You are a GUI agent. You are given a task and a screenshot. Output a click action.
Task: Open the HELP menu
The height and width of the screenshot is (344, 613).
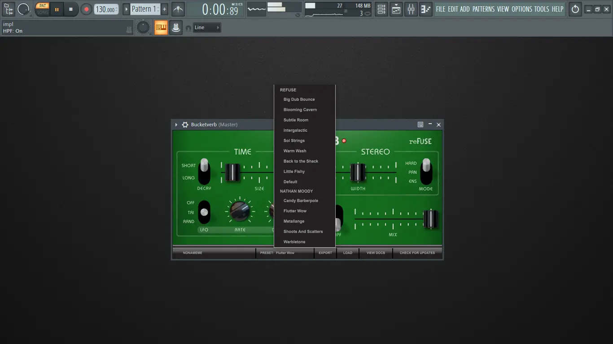(557, 9)
